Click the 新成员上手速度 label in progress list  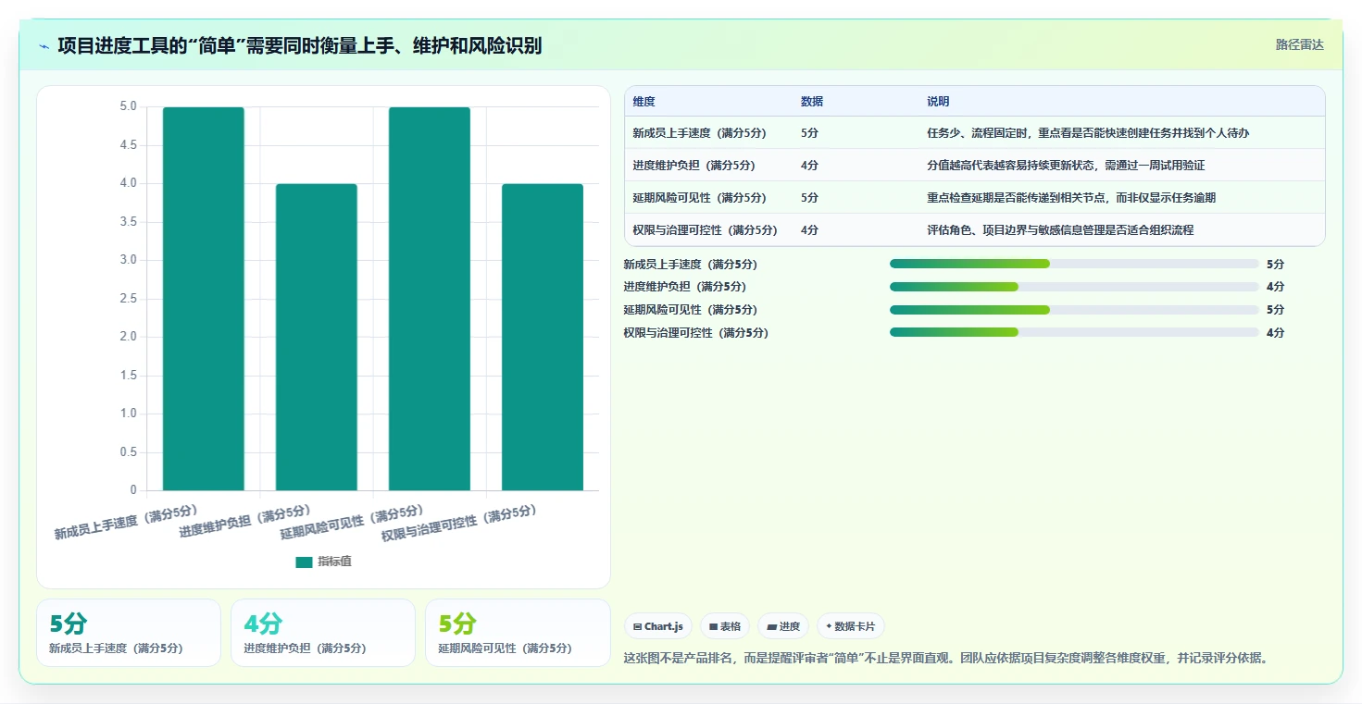(690, 265)
